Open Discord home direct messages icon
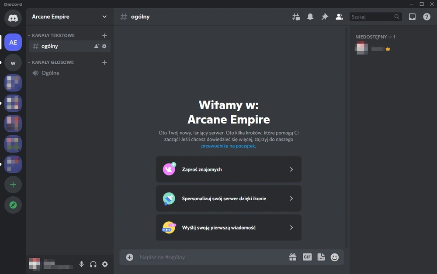 [x=13, y=18]
